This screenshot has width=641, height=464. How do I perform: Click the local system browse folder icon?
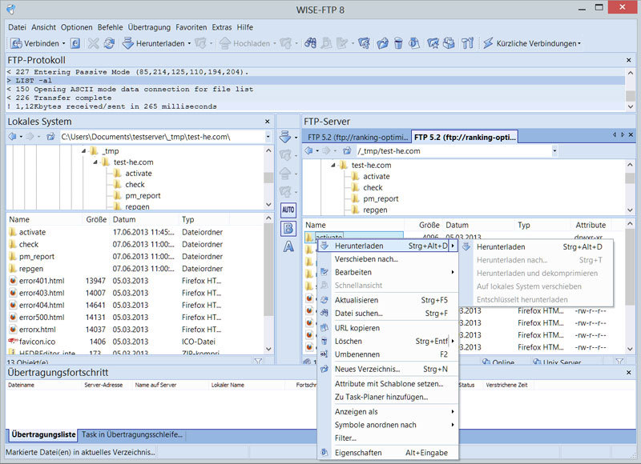[x=50, y=136]
